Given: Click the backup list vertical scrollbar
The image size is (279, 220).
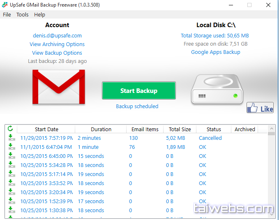Looking at the screenshot, I should pos(271,173).
